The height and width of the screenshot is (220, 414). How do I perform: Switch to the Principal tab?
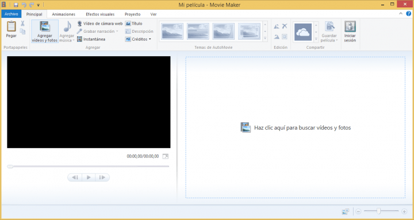click(x=34, y=14)
